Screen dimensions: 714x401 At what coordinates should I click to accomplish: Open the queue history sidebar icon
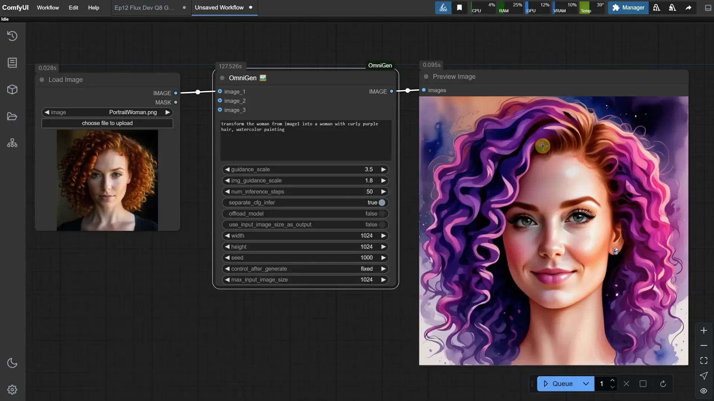pos(12,36)
